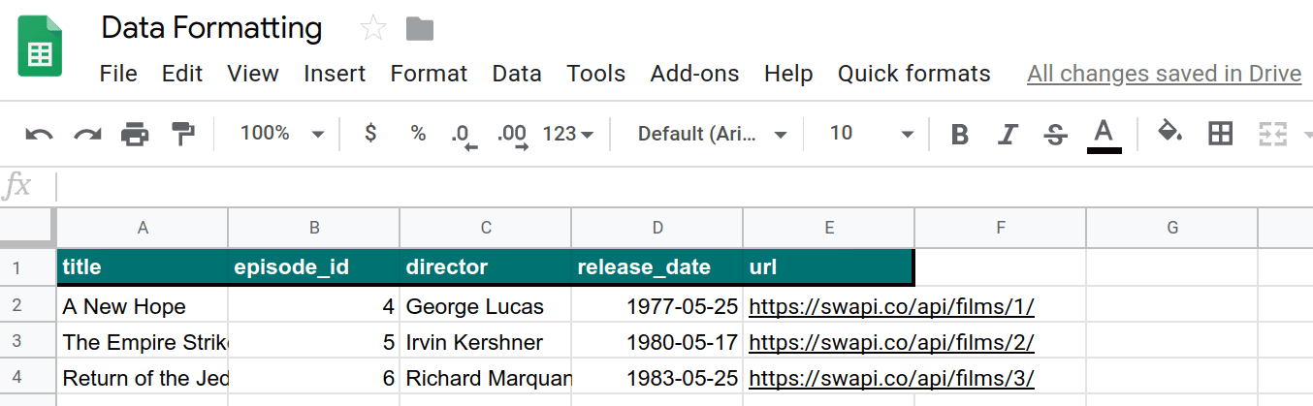Open the borders grid tool
The image size is (1313, 406).
[x=1220, y=134]
